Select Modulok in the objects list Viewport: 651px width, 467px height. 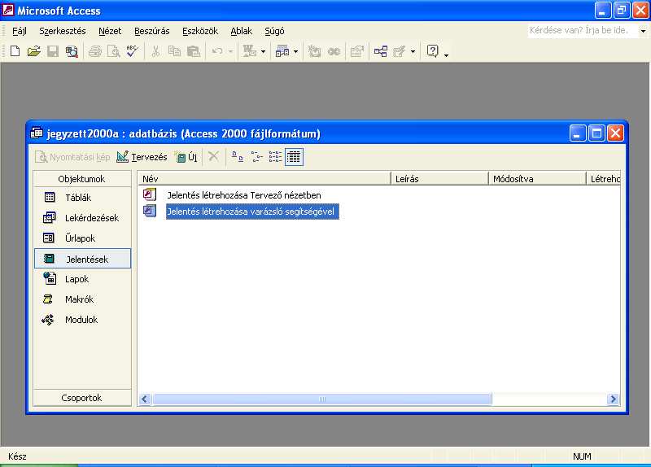tap(71, 320)
